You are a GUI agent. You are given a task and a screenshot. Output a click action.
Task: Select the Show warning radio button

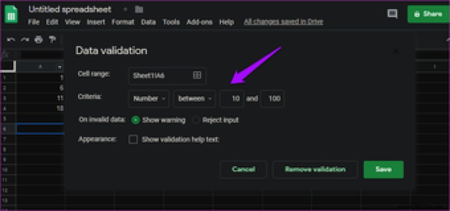(x=135, y=120)
